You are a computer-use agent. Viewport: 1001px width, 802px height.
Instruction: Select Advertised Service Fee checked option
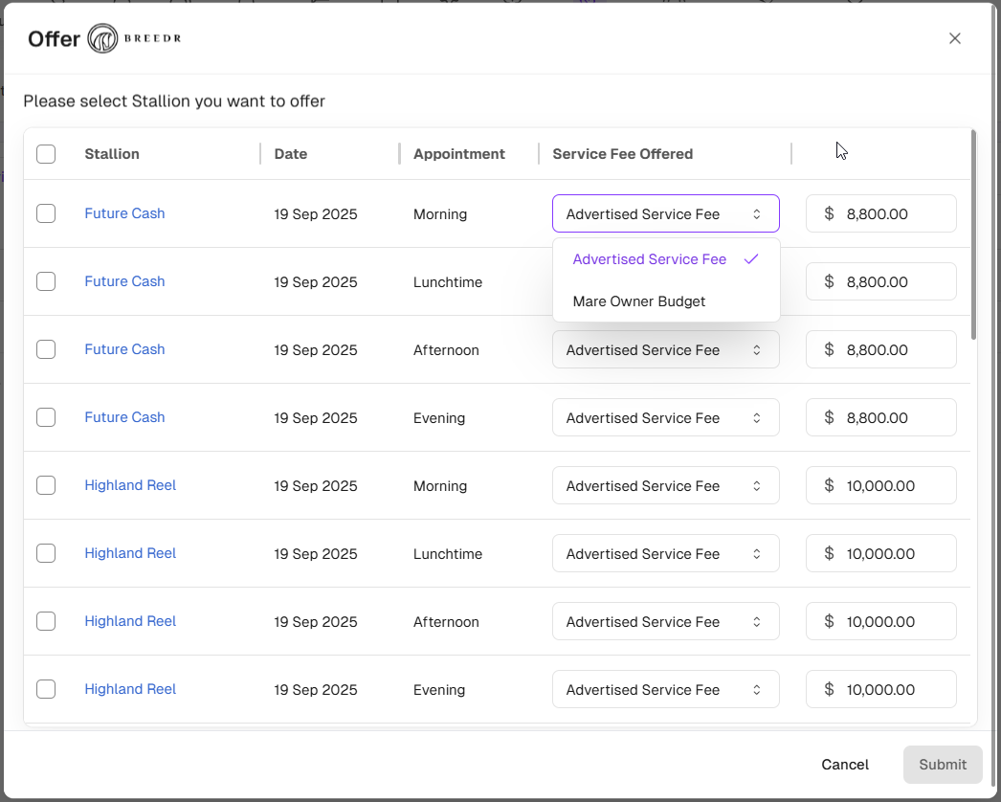650,259
